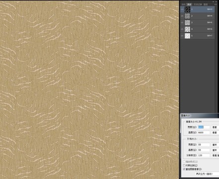Open the 图层 (Layers) tab
The image size is (219, 179).
(x=206, y=4)
